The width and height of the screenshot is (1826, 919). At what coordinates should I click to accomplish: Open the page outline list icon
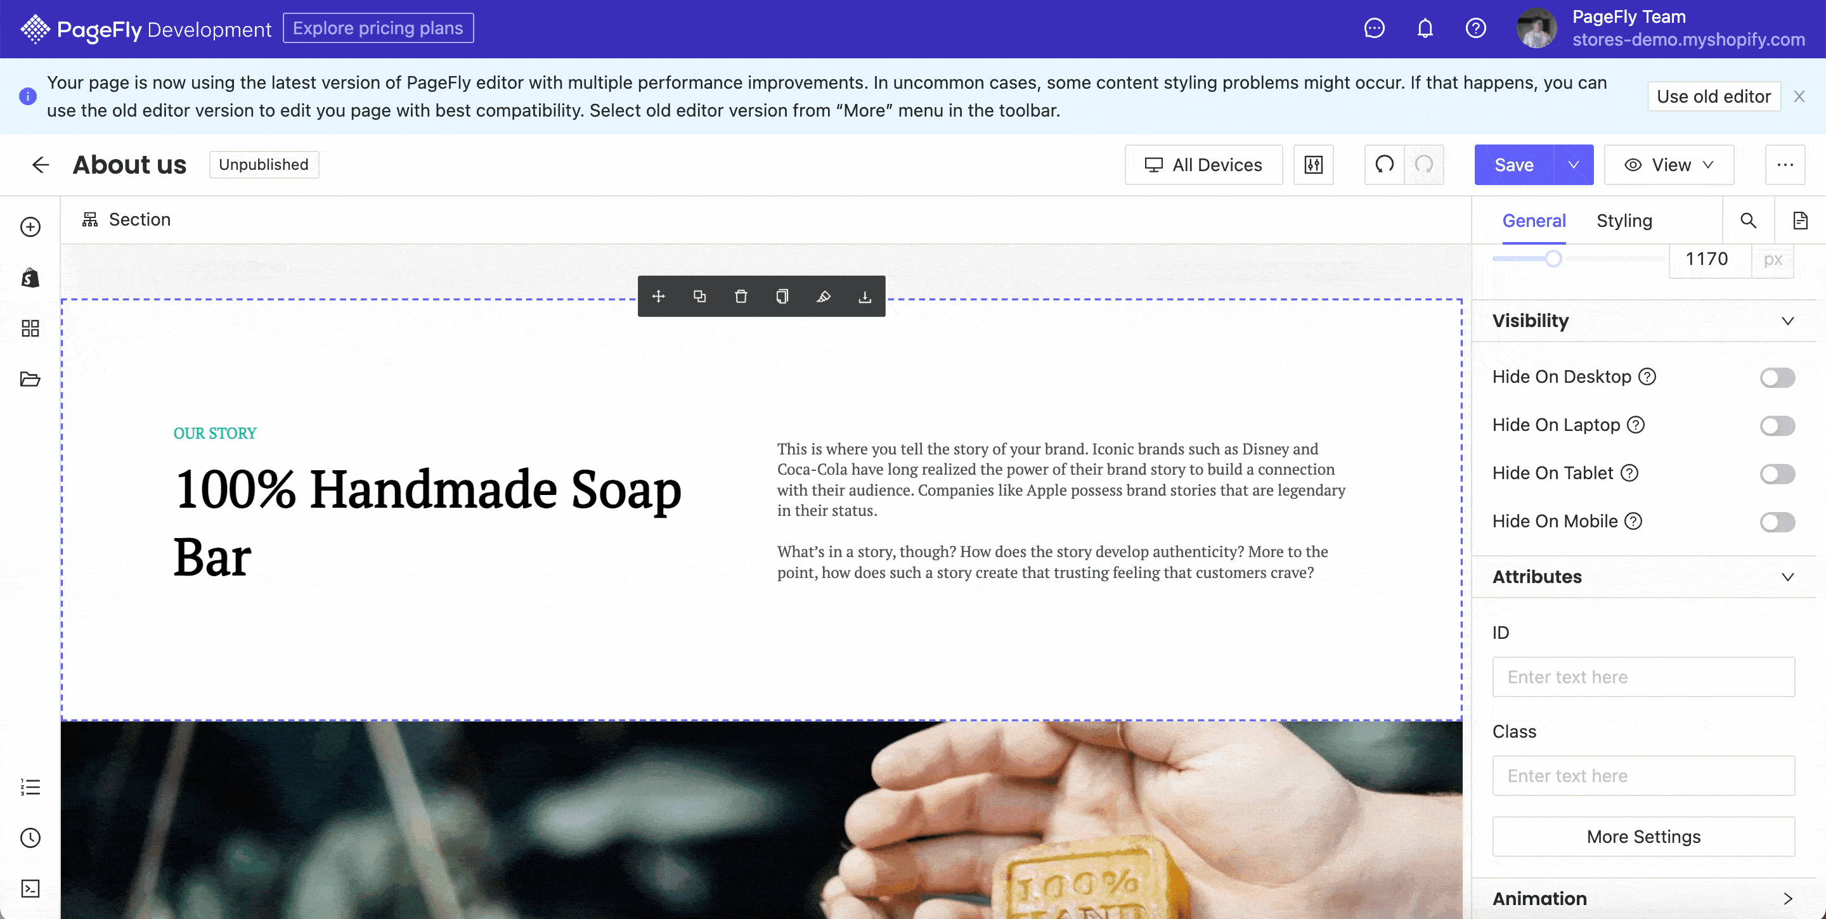30,787
